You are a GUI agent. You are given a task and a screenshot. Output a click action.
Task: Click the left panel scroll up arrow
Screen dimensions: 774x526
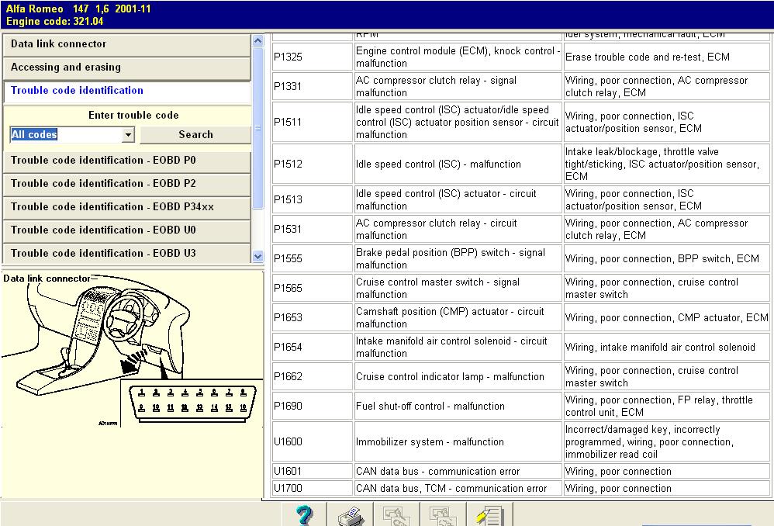click(x=257, y=41)
